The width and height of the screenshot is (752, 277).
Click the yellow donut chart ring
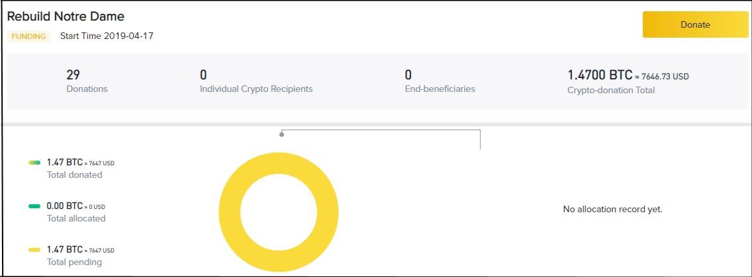(228, 213)
